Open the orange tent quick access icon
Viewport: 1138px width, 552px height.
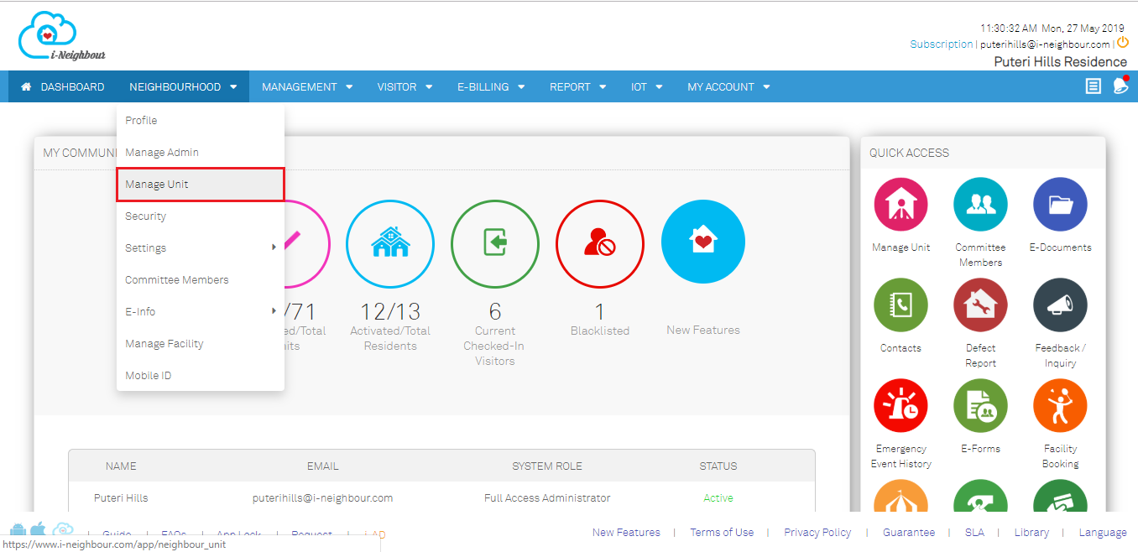coord(900,497)
